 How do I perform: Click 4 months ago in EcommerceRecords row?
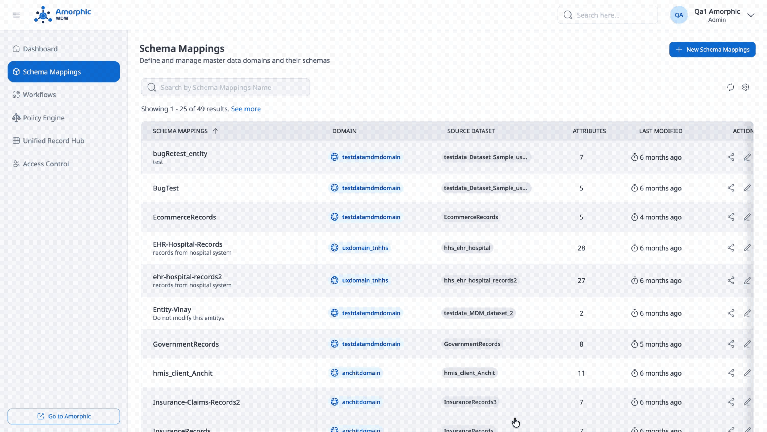click(656, 217)
